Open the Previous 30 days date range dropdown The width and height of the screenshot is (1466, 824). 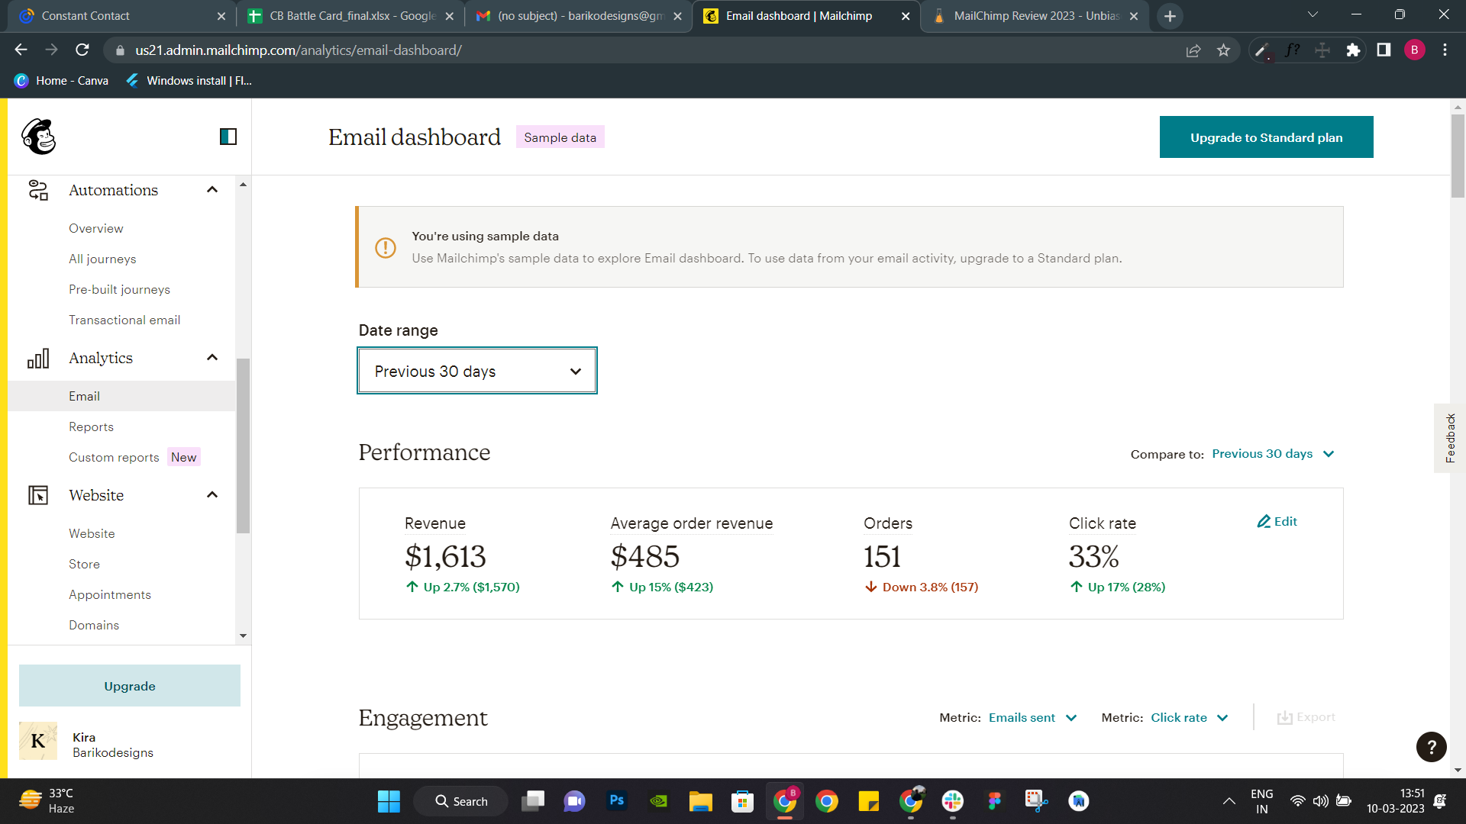(x=476, y=371)
